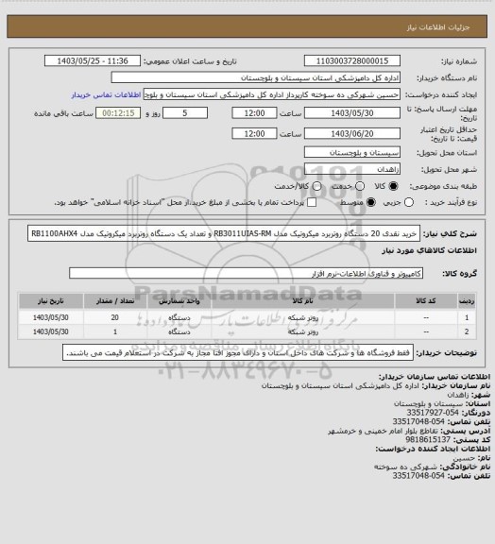Open the اطلاعات تماس خریدار link
The width and height of the screenshot is (495, 544).
(x=106, y=94)
